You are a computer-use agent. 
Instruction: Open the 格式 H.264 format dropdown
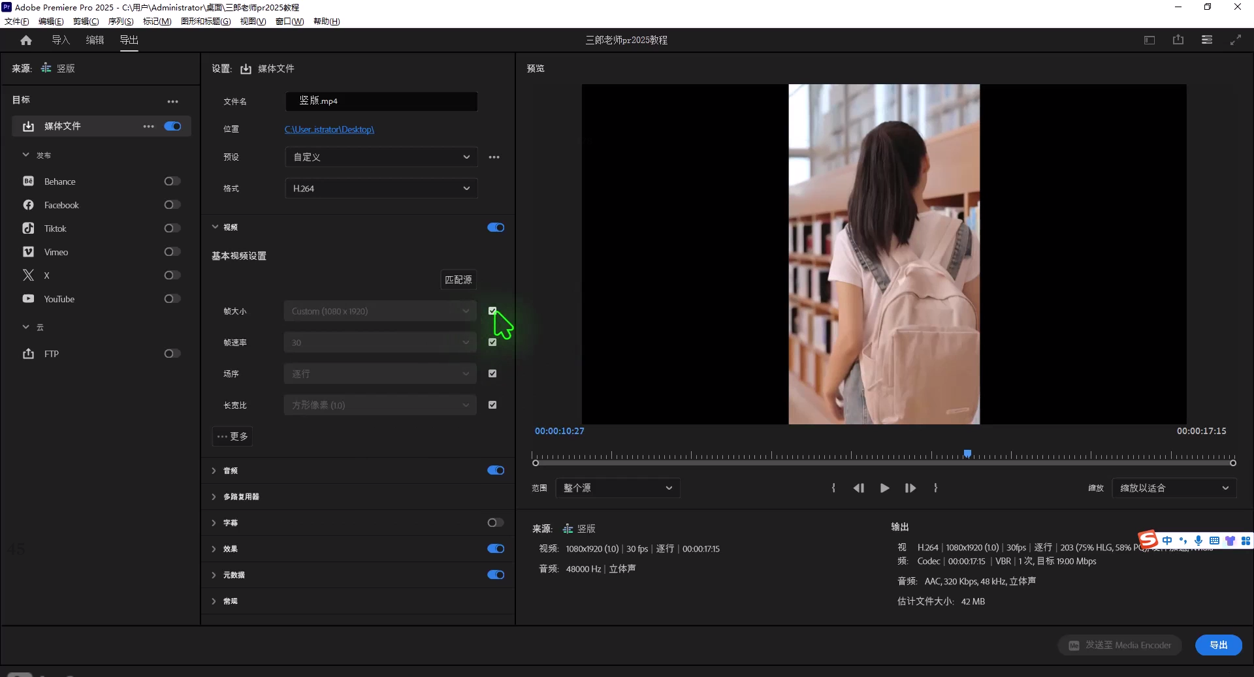(x=381, y=189)
